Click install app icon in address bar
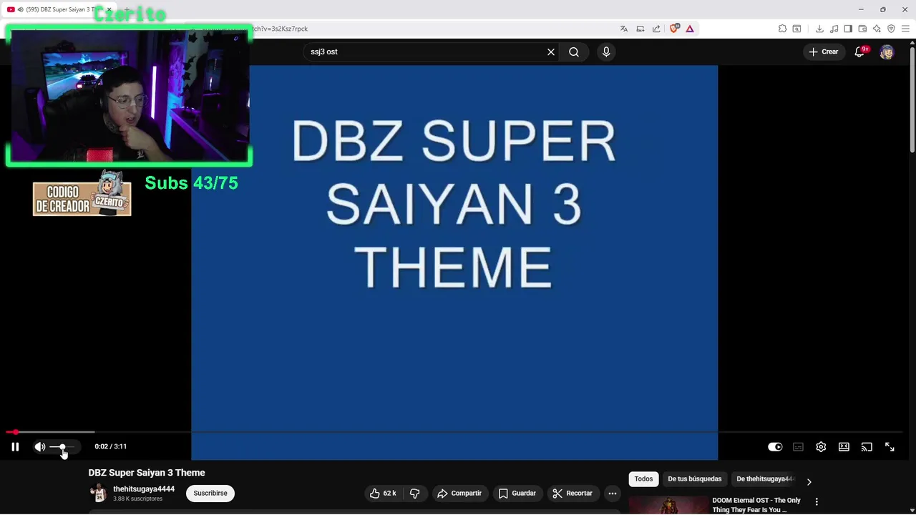Viewport: 916px width, 515px height. coord(640,29)
